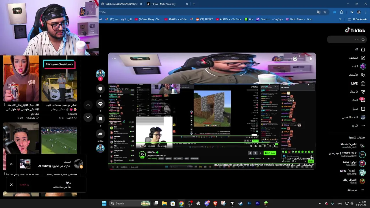The width and height of the screenshot is (370, 208).
Task: Open the video three-dots options menu
Action: point(114,59)
